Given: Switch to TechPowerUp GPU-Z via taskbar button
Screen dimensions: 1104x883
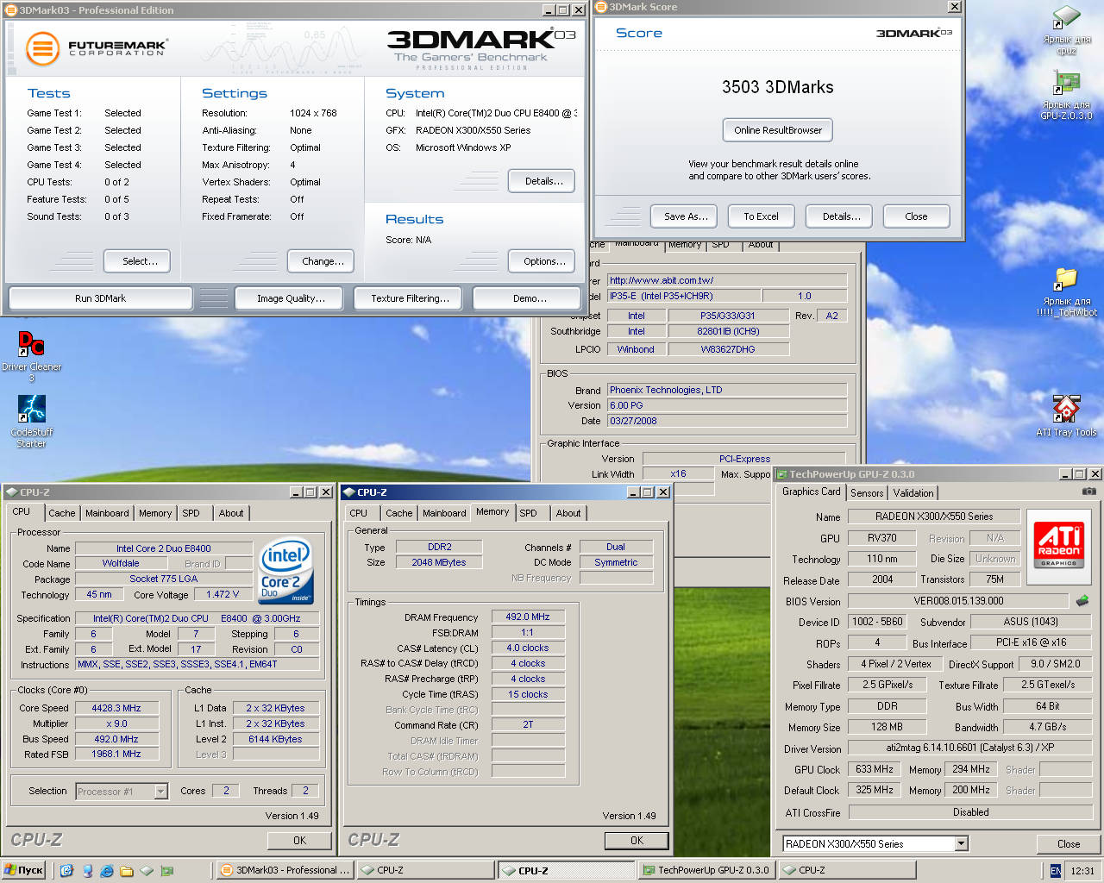Looking at the screenshot, I should click(x=706, y=870).
